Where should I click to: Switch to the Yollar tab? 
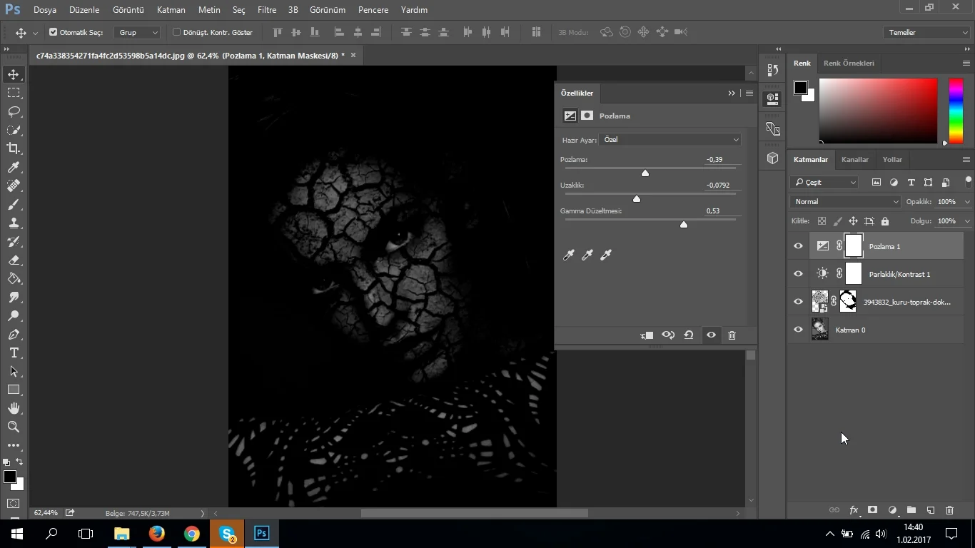[892, 160]
